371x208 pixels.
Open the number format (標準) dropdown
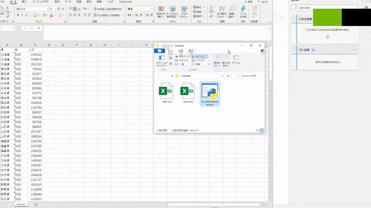(152, 9)
